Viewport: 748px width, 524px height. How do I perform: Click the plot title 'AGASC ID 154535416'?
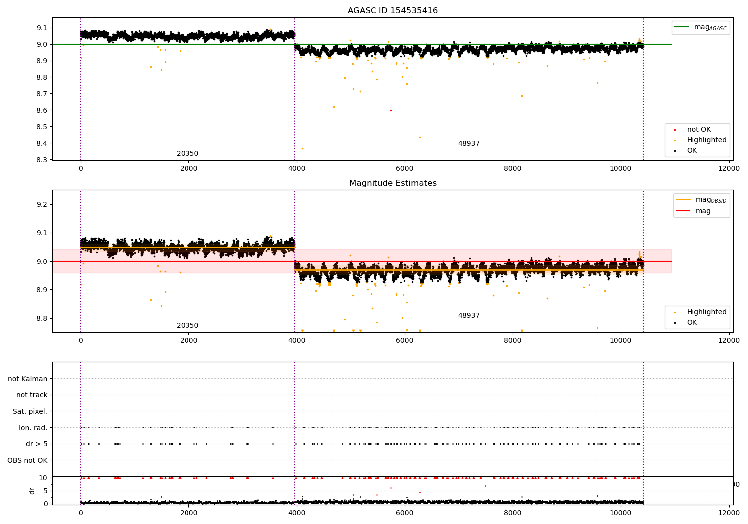click(392, 11)
